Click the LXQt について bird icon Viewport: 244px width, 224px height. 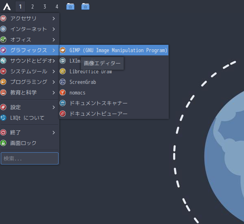click(3, 118)
